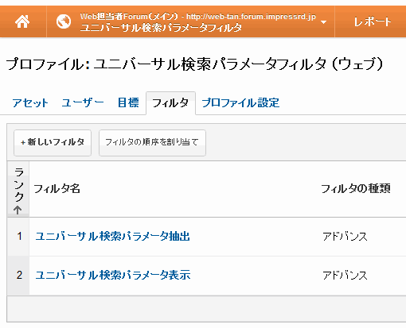This screenshot has height=328, width=406.
Task: Click the フィルタ名 column header
Action: [x=57, y=189]
